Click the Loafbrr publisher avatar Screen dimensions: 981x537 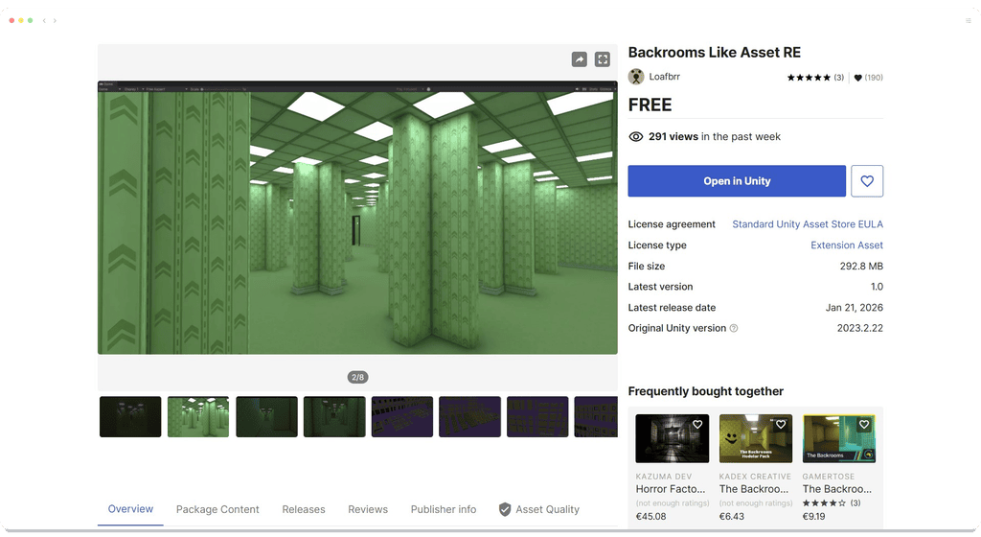tap(636, 77)
